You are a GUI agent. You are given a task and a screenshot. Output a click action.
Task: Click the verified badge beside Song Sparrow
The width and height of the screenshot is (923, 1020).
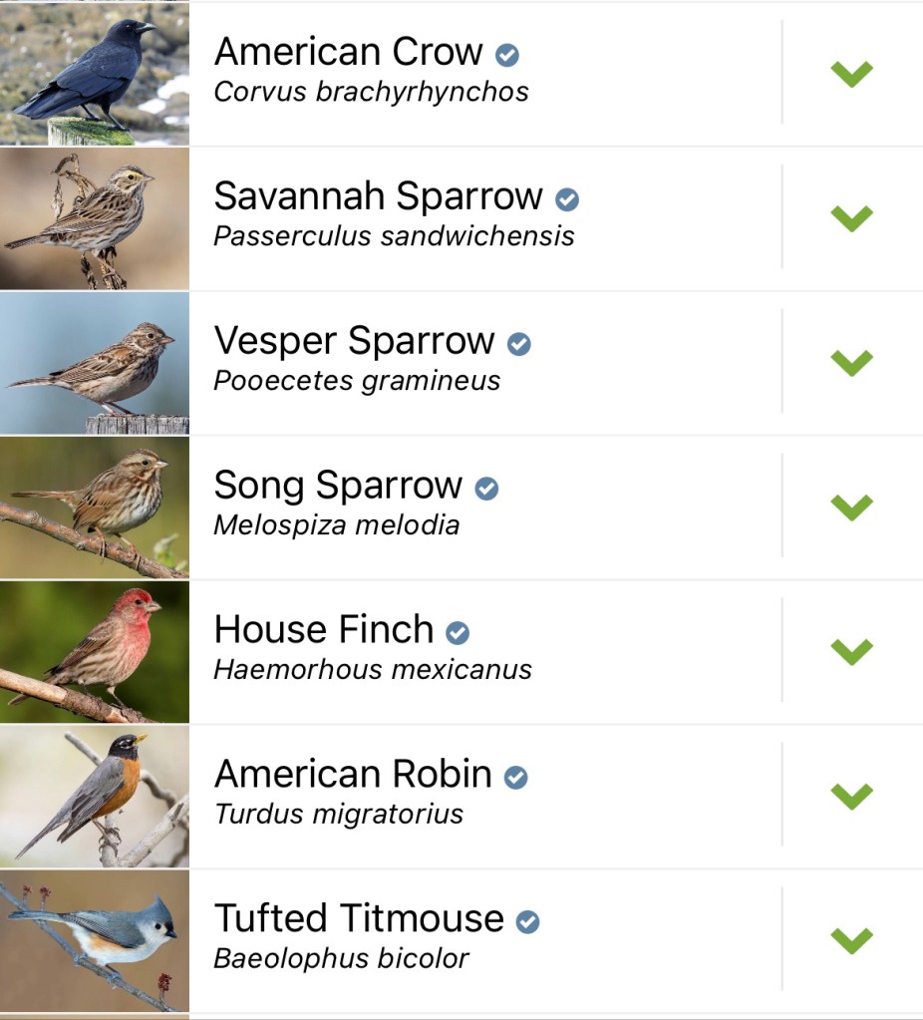coord(486,489)
